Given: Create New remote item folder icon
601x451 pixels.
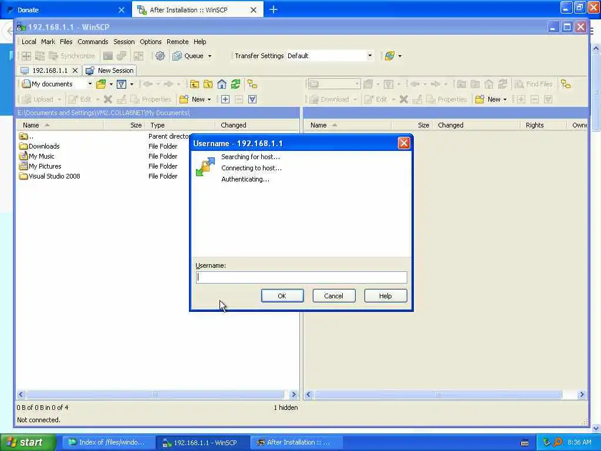Looking at the screenshot, I should (x=480, y=99).
